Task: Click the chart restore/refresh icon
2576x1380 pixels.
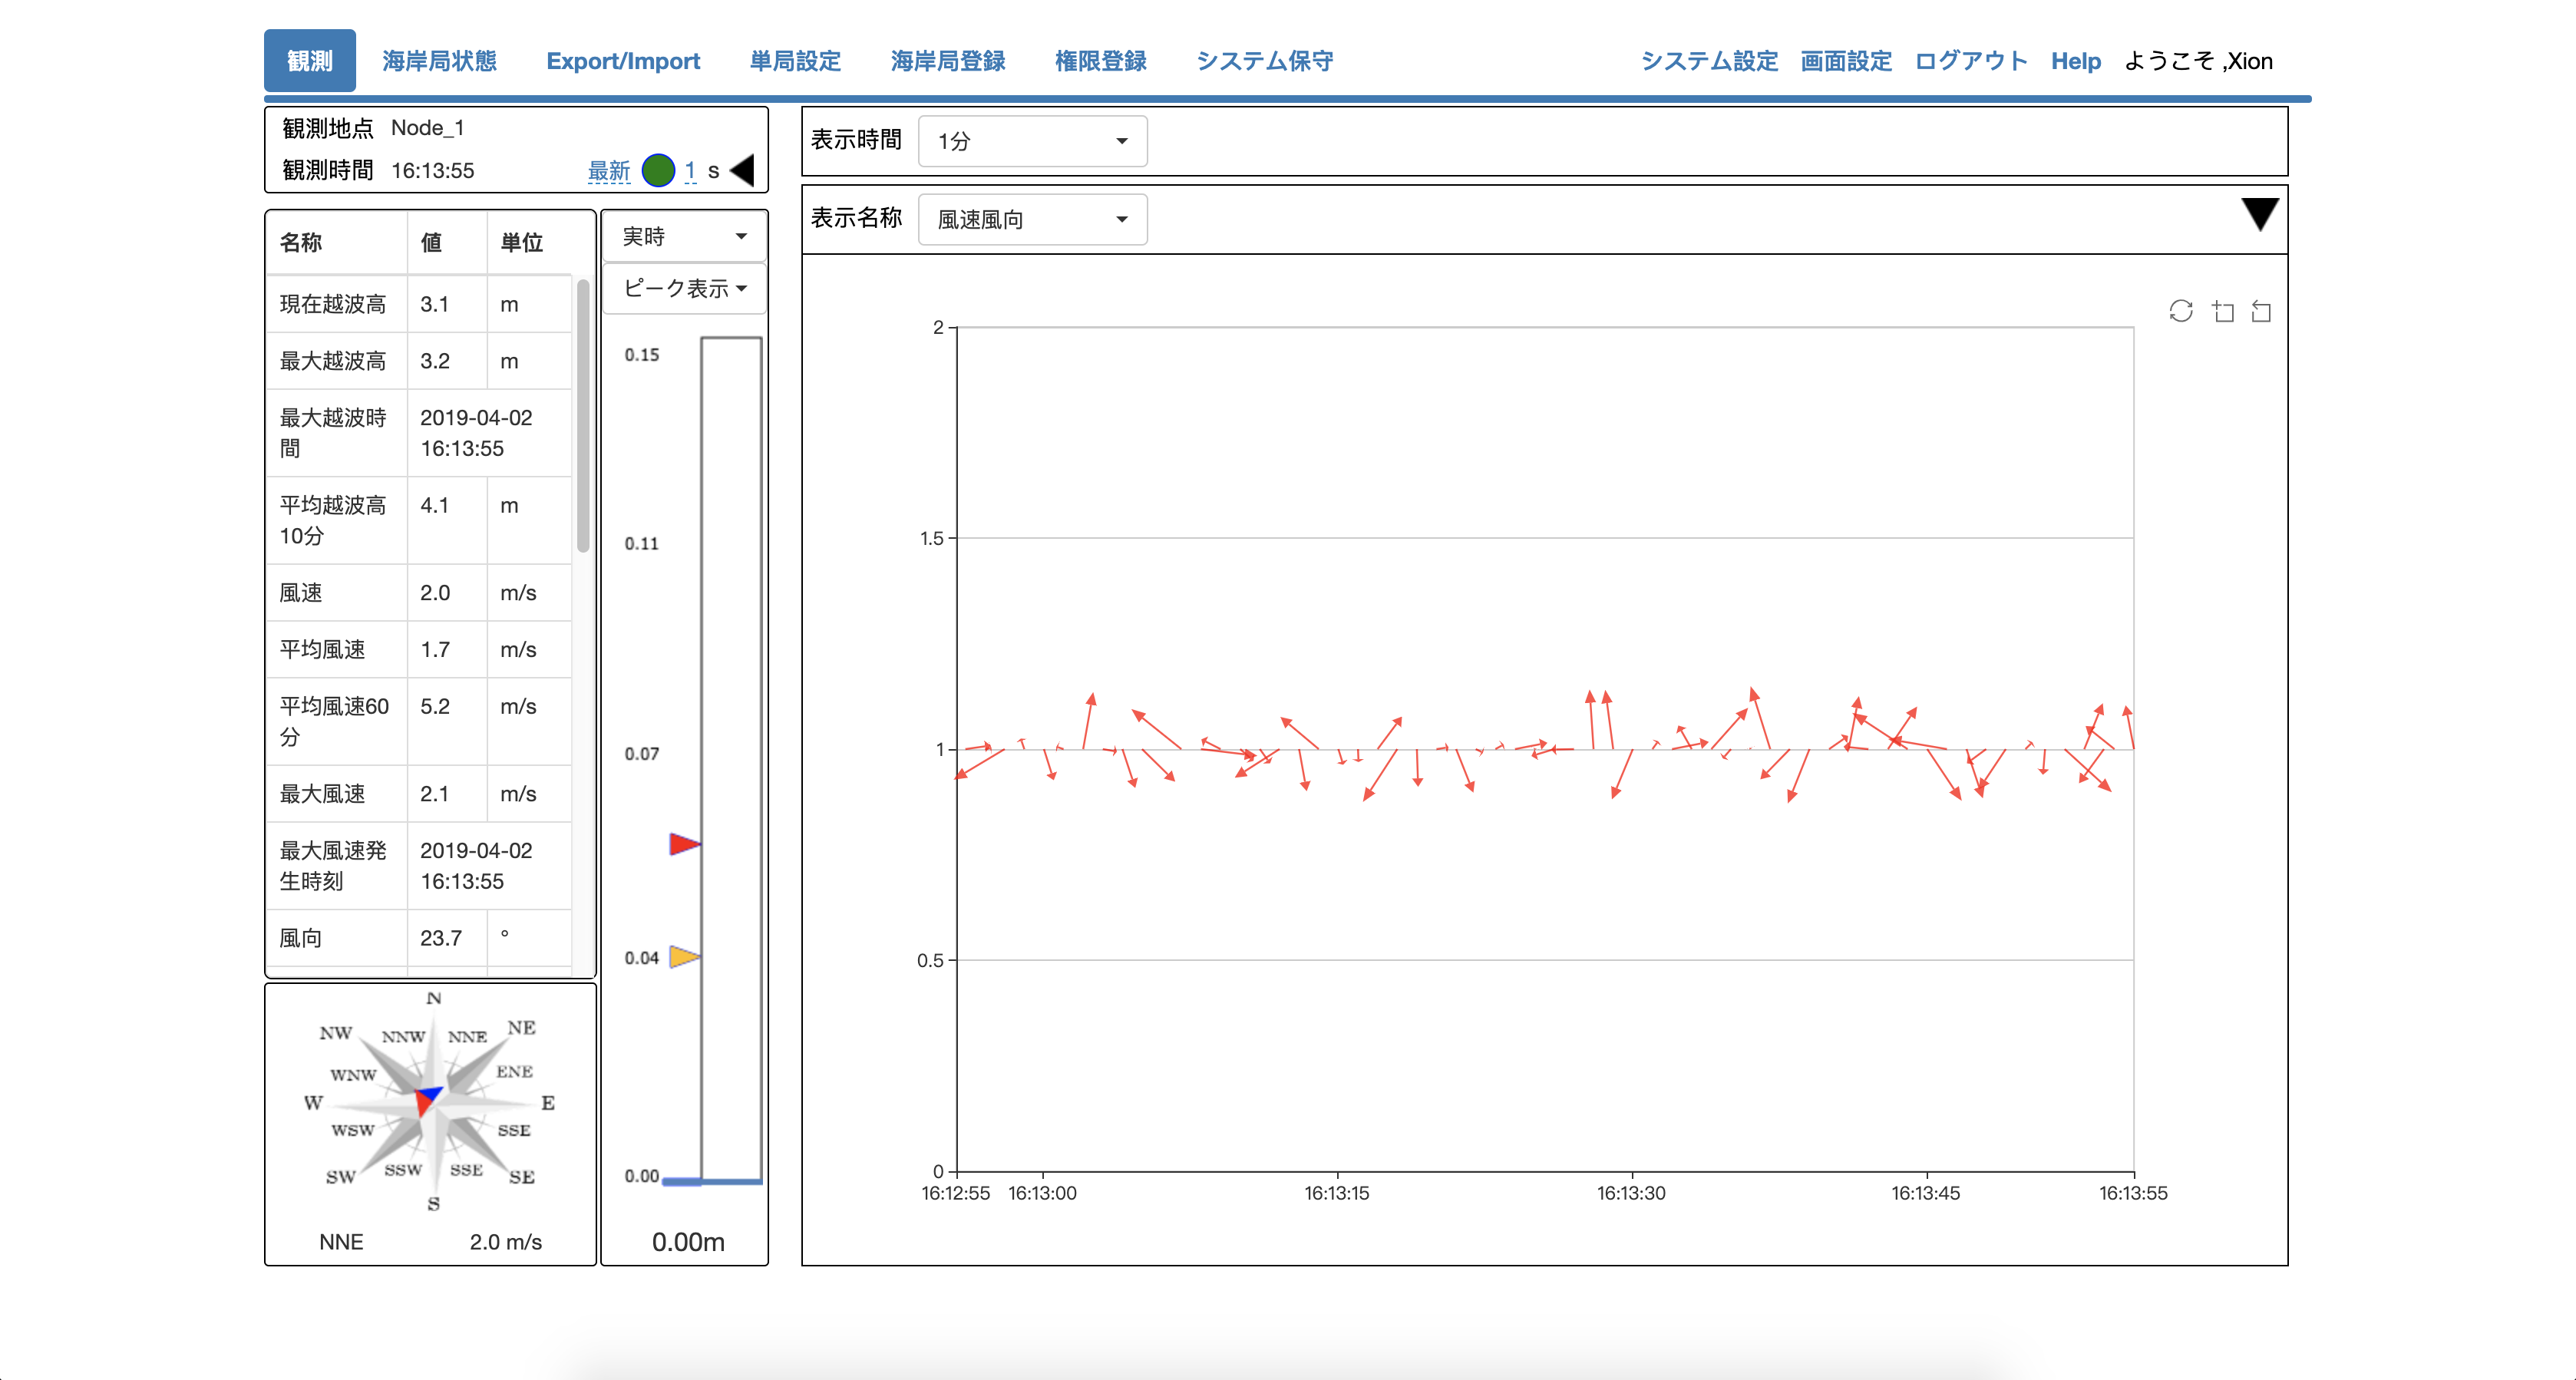Action: click(2180, 311)
